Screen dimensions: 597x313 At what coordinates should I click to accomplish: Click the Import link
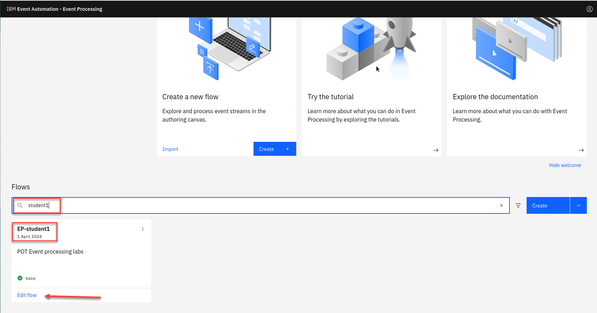click(170, 149)
